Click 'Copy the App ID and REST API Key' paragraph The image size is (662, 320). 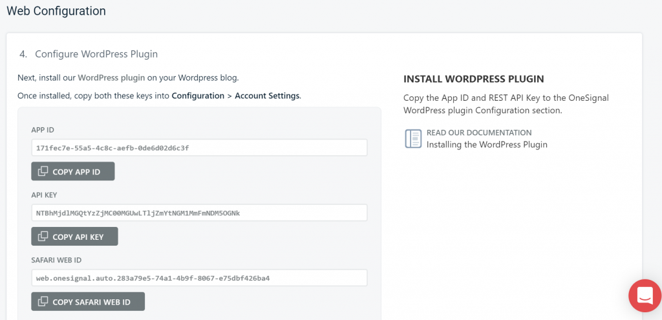(506, 104)
